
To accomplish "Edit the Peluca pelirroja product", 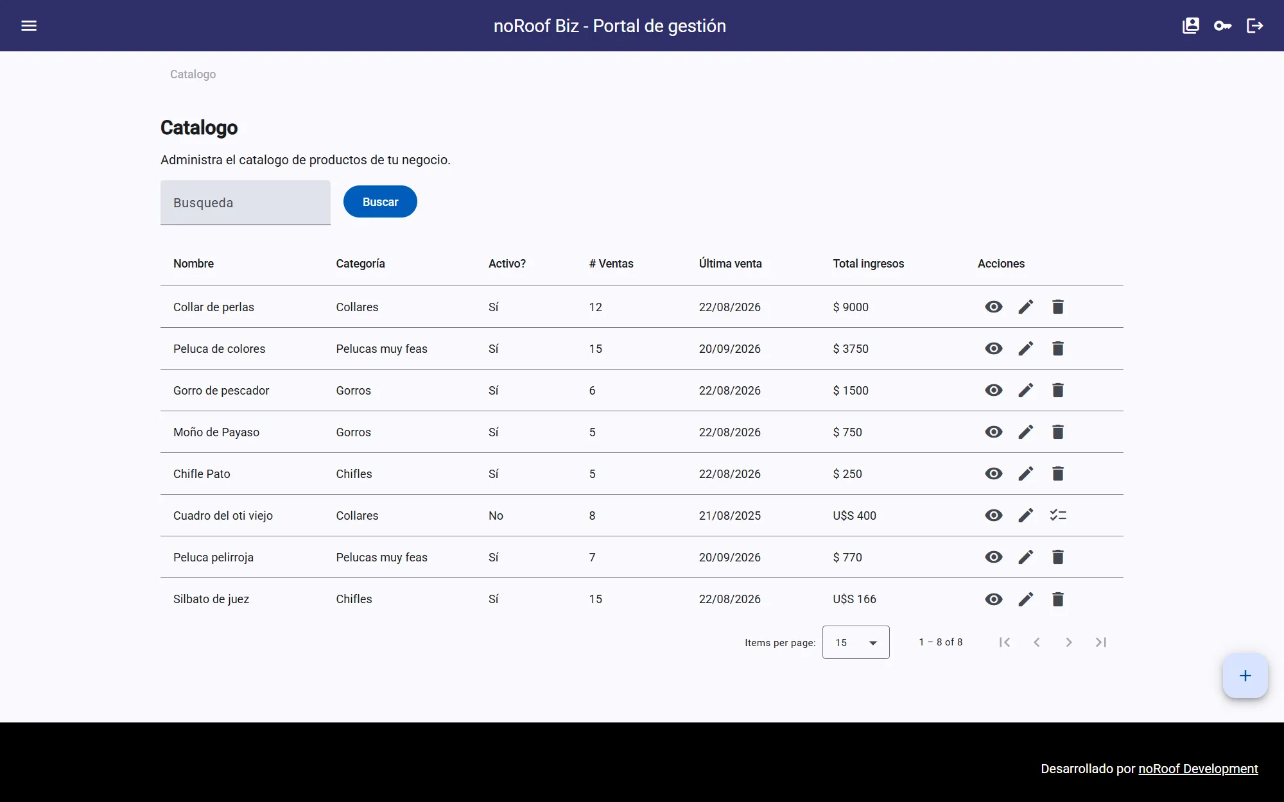I will 1026,557.
